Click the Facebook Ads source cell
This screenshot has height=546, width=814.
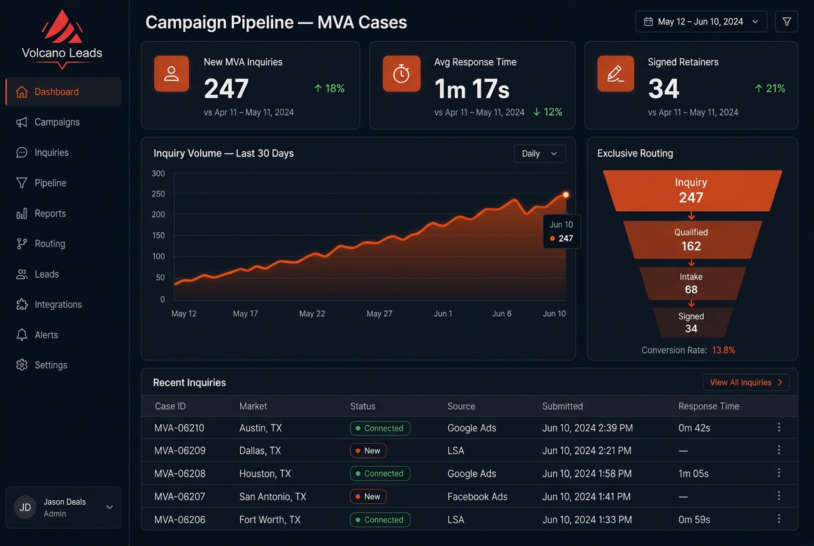pyautogui.click(x=477, y=496)
